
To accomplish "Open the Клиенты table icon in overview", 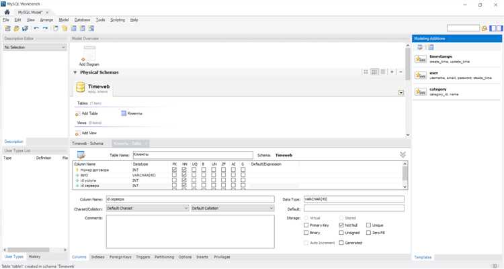I will [124, 113].
